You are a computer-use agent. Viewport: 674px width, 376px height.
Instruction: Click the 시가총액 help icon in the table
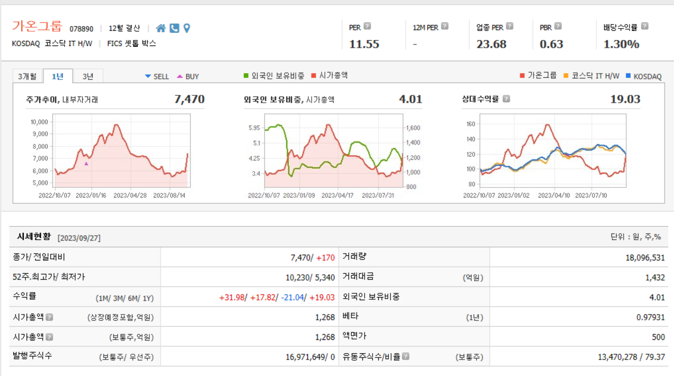pos(49,317)
